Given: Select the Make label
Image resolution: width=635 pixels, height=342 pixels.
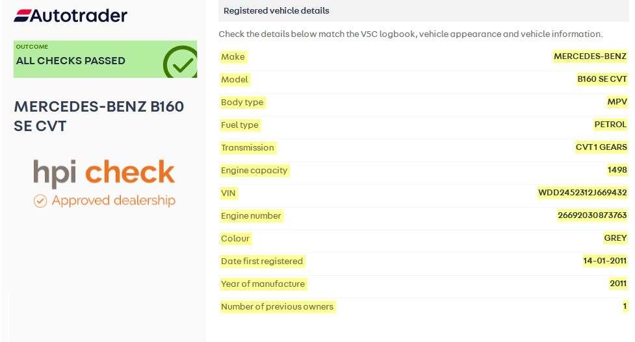Looking at the screenshot, I should [x=233, y=57].
